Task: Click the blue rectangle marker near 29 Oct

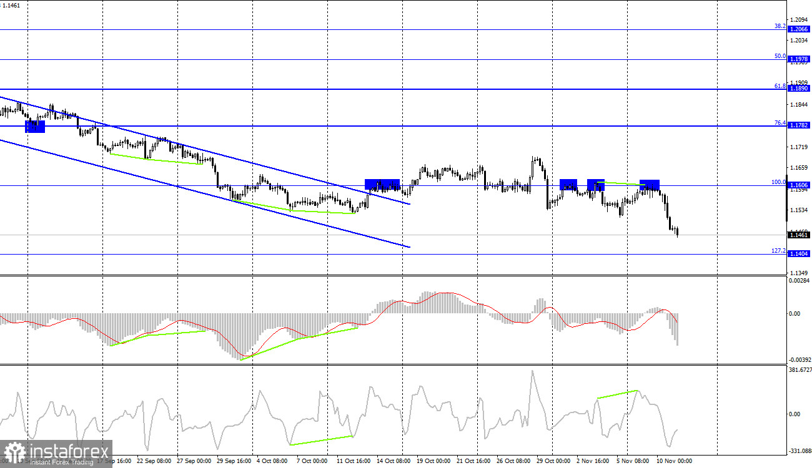Action: [x=568, y=185]
